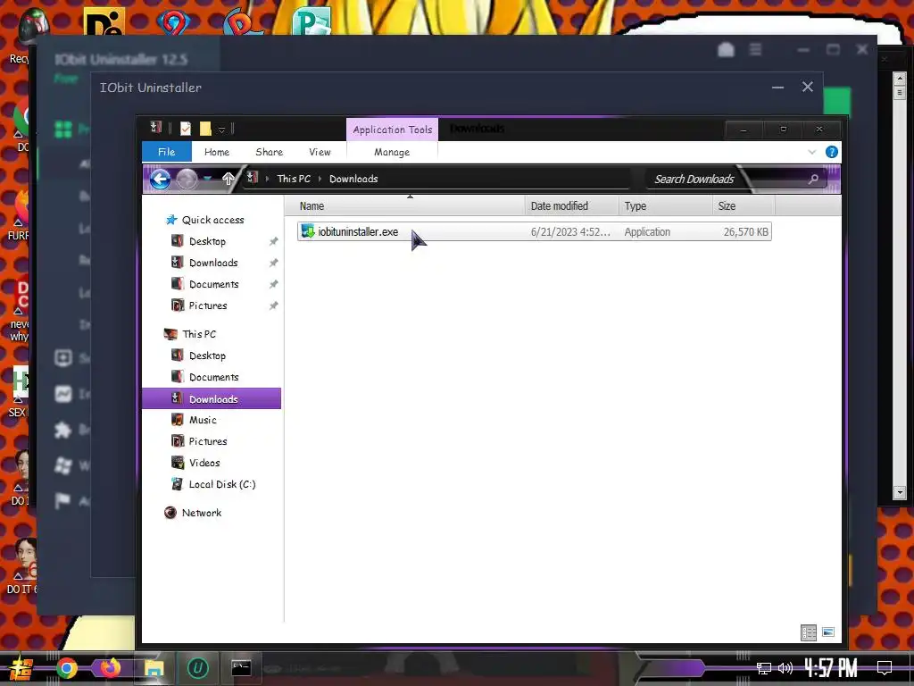Open the IObit Uninstaller toolbox icon
The image size is (914, 686).
pos(726,49)
